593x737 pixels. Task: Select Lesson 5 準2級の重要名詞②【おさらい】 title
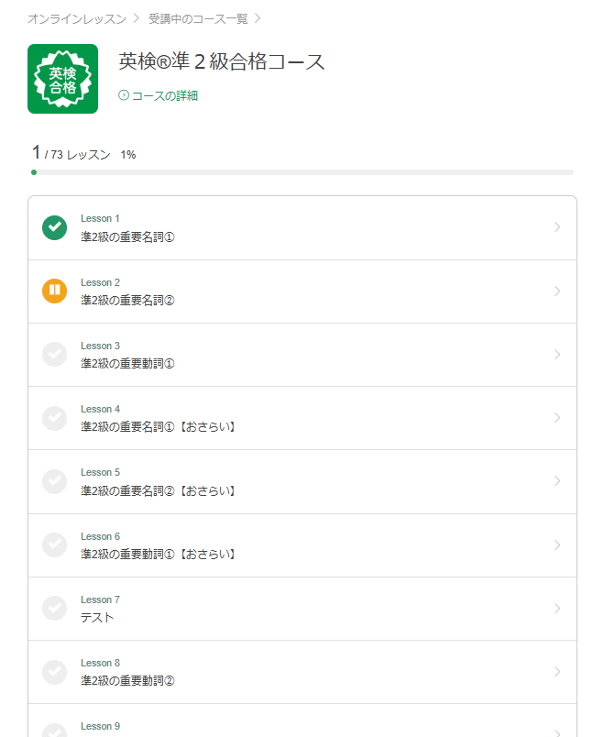pos(158,490)
